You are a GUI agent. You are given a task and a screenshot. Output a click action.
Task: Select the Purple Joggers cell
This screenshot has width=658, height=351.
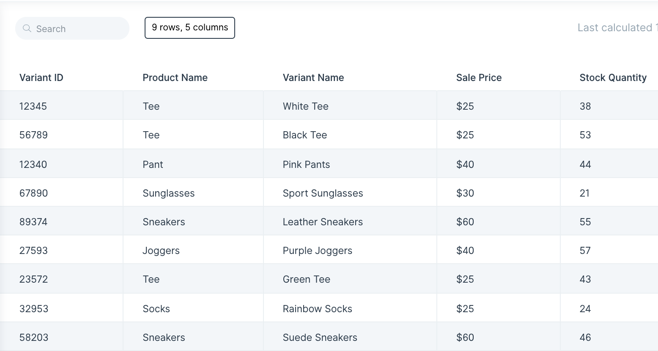(350, 250)
